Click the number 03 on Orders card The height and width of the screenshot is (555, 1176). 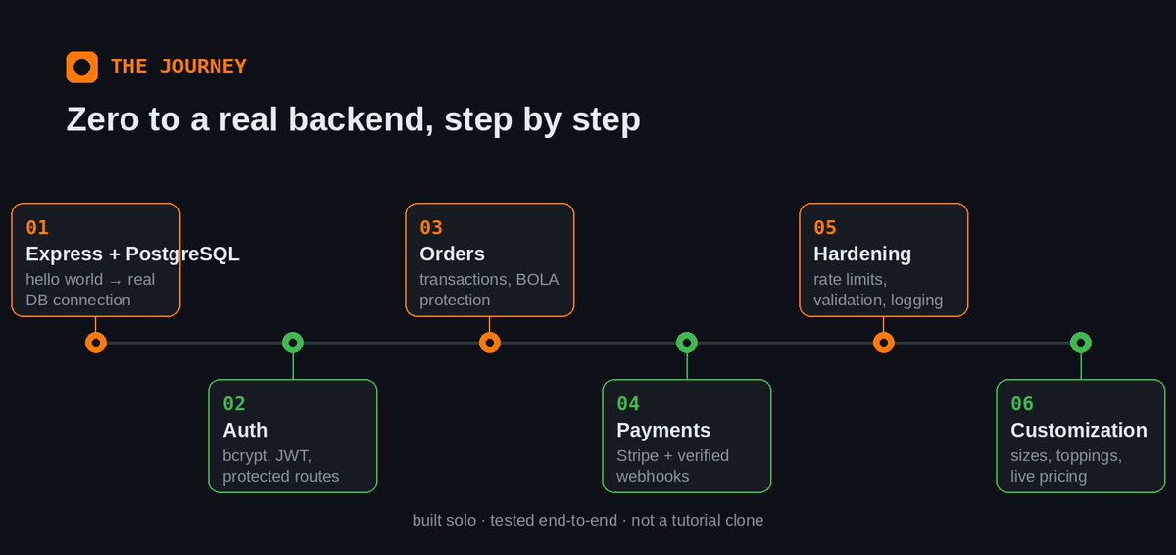(x=431, y=228)
